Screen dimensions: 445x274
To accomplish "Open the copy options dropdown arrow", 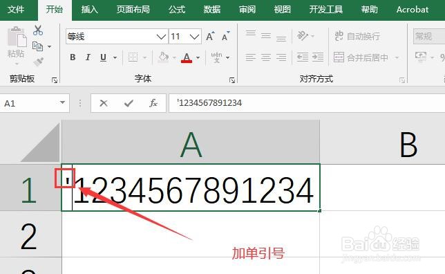I will (49, 46).
